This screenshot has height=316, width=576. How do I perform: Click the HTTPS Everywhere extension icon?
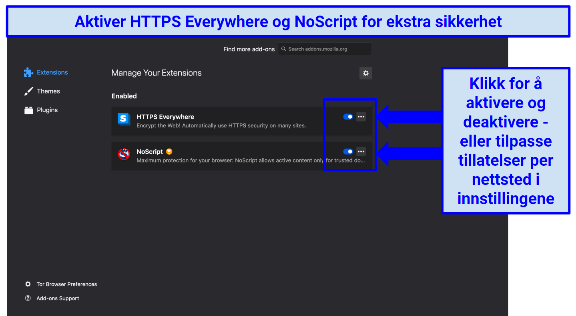click(124, 119)
